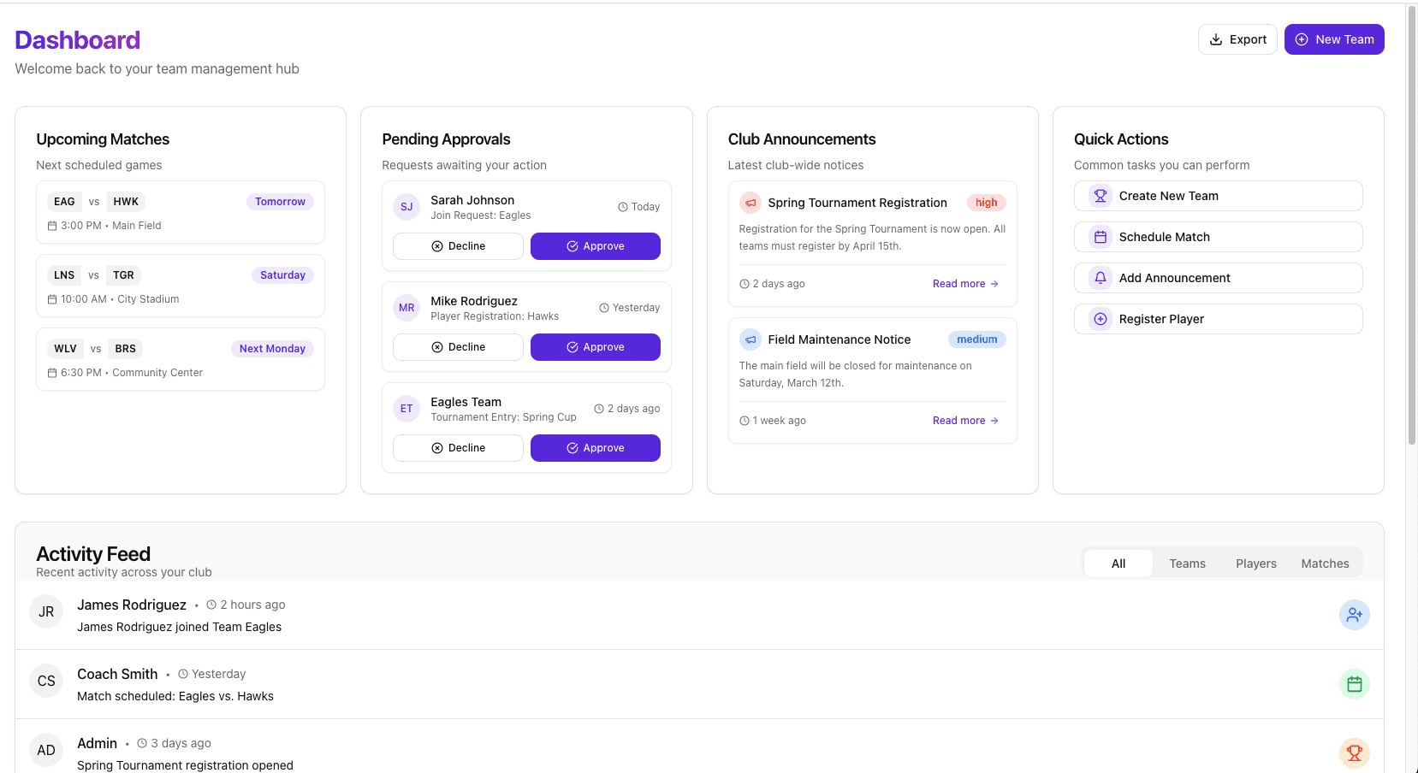
Task: Select the Players filter tab
Action: click(x=1255, y=563)
